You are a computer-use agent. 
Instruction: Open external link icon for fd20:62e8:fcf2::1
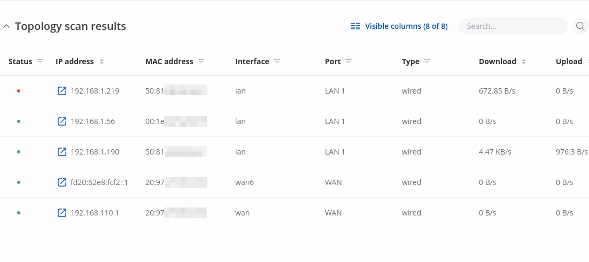click(x=62, y=182)
